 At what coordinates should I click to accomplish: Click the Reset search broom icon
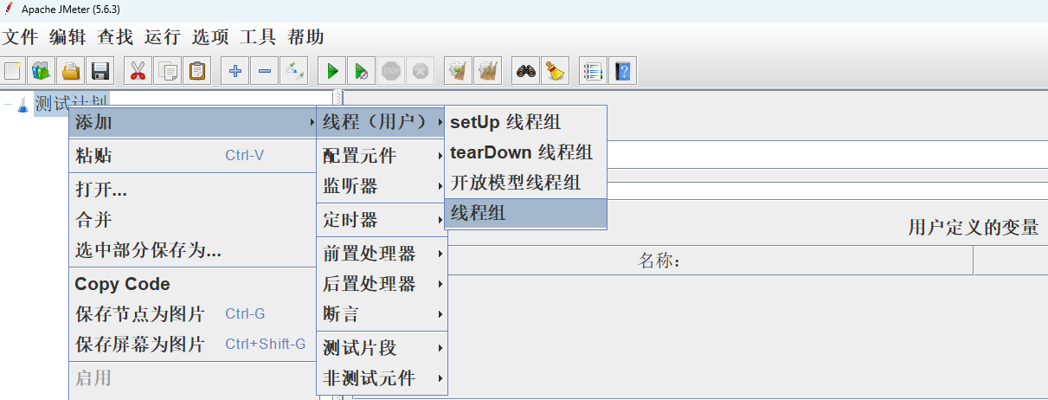555,71
